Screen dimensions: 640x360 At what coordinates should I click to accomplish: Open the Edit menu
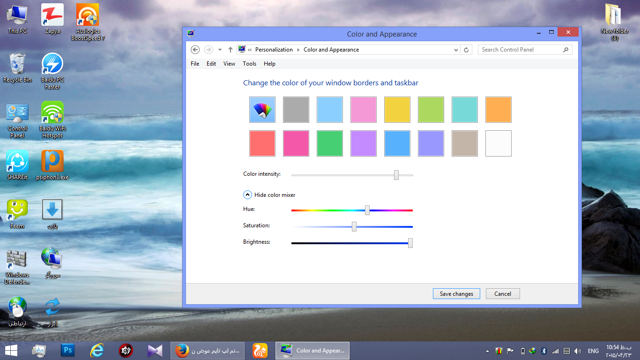click(x=211, y=64)
